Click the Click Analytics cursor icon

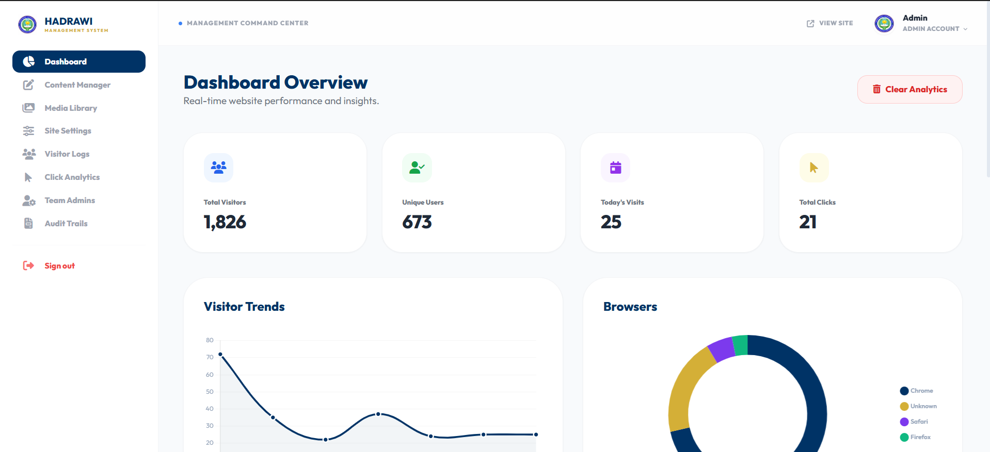pyautogui.click(x=28, y=177)
